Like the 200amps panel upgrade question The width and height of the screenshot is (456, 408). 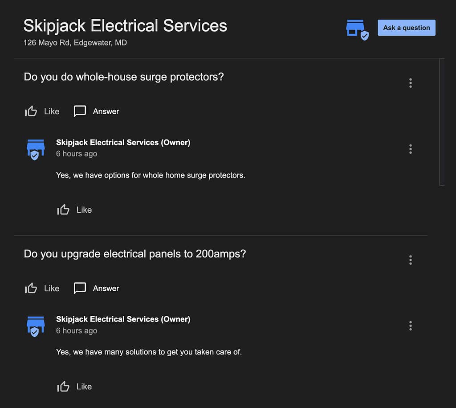[x=42, y=288]
